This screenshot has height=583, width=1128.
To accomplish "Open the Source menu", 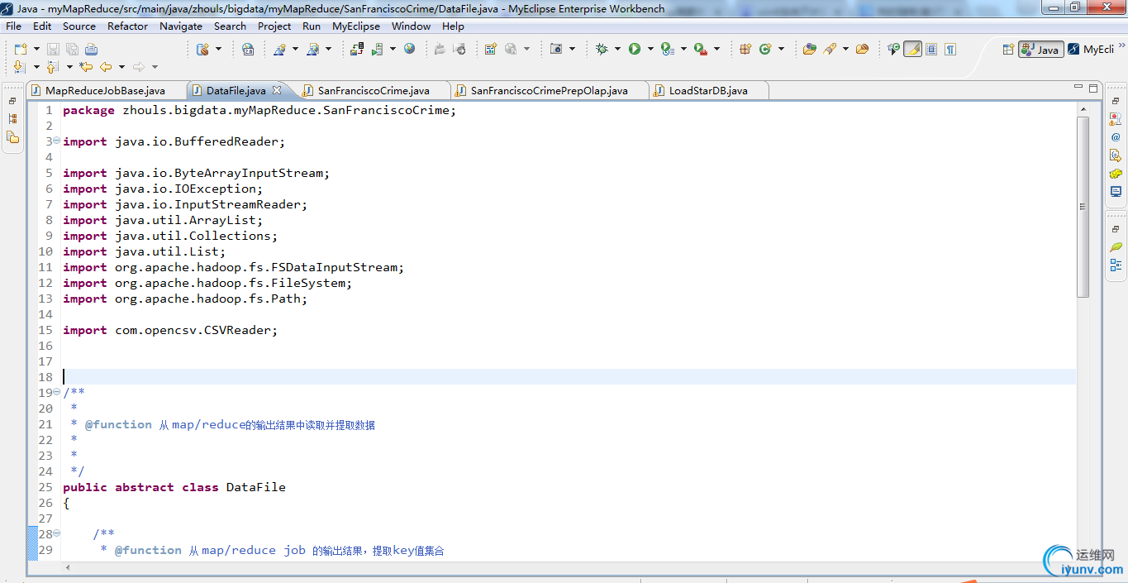I will tap(79, 26).
